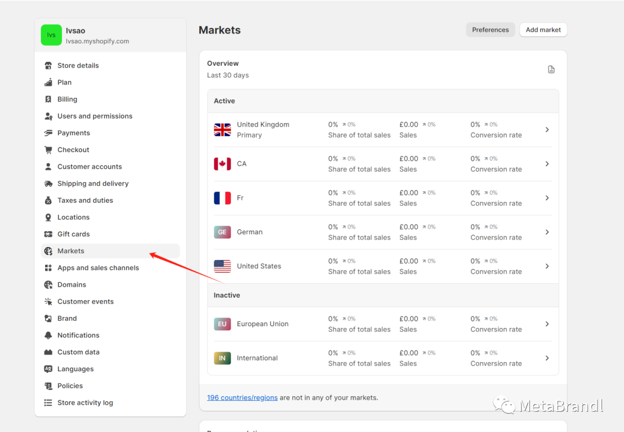This screenshot has height=432, width=624.
Task: Click the Locations pin icon
Action: tap(48, 217)
